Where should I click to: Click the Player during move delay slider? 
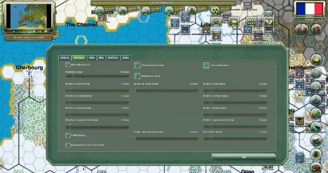(166, 138)
